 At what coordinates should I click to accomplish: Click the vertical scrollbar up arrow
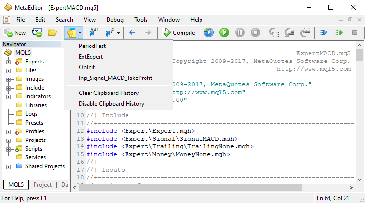pyautogui.click(x=359, y=45)
